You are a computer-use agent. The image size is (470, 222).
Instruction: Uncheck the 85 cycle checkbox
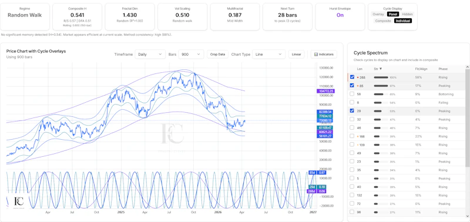(x=352, y=85)
